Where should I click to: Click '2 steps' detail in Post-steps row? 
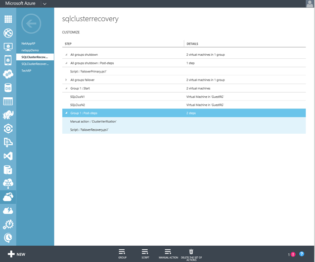point(191,113)
